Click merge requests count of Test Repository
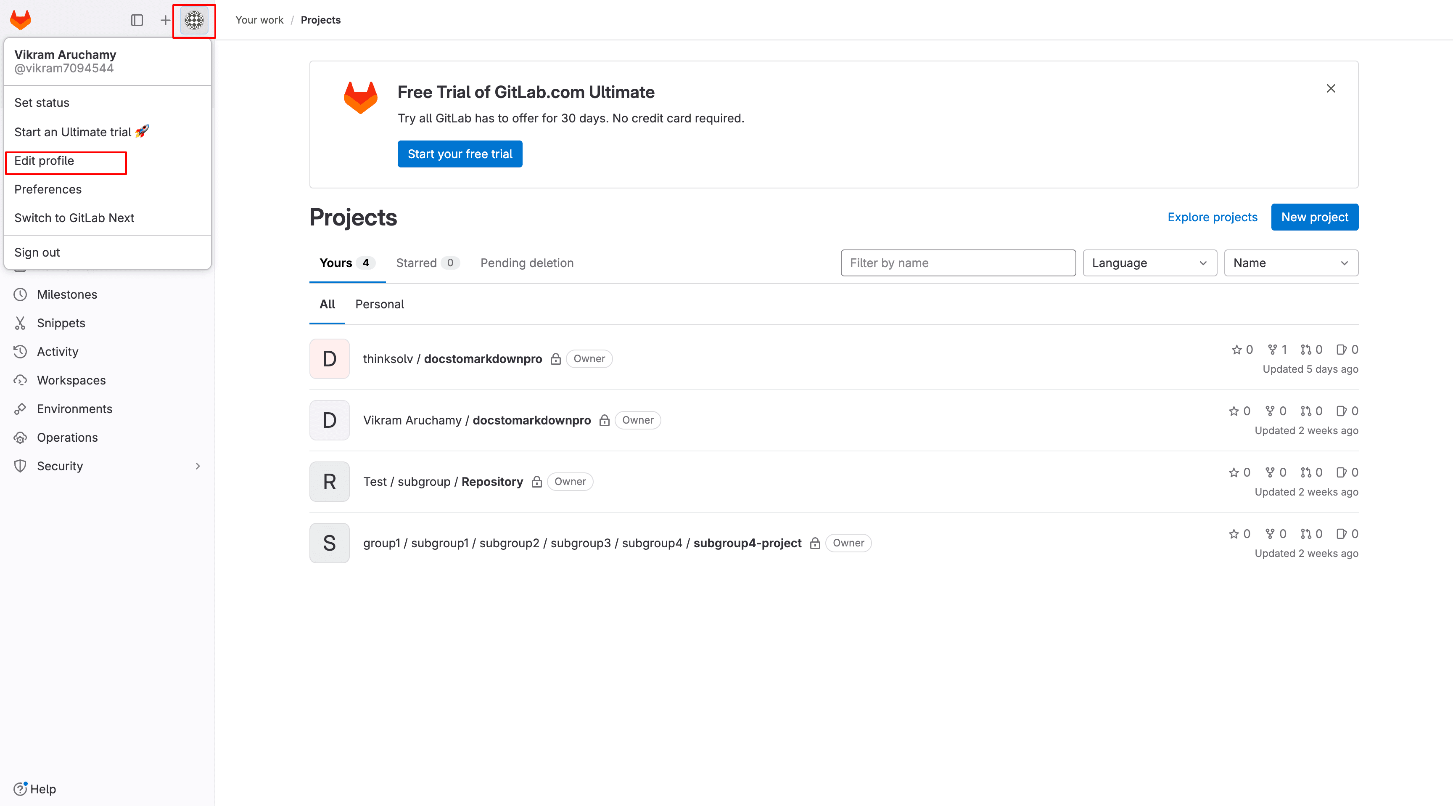Image resolution: width=1453 pixels, height=806 pixels. (x=1311, y=473)
